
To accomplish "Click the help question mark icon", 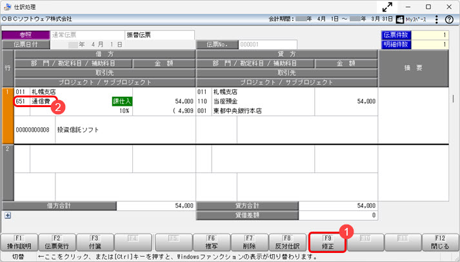I will [x=449, y=19].
